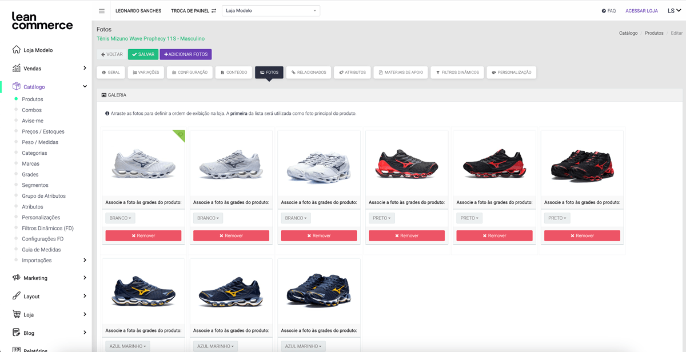Open Categorias in the sidebar

coord(34,153)
